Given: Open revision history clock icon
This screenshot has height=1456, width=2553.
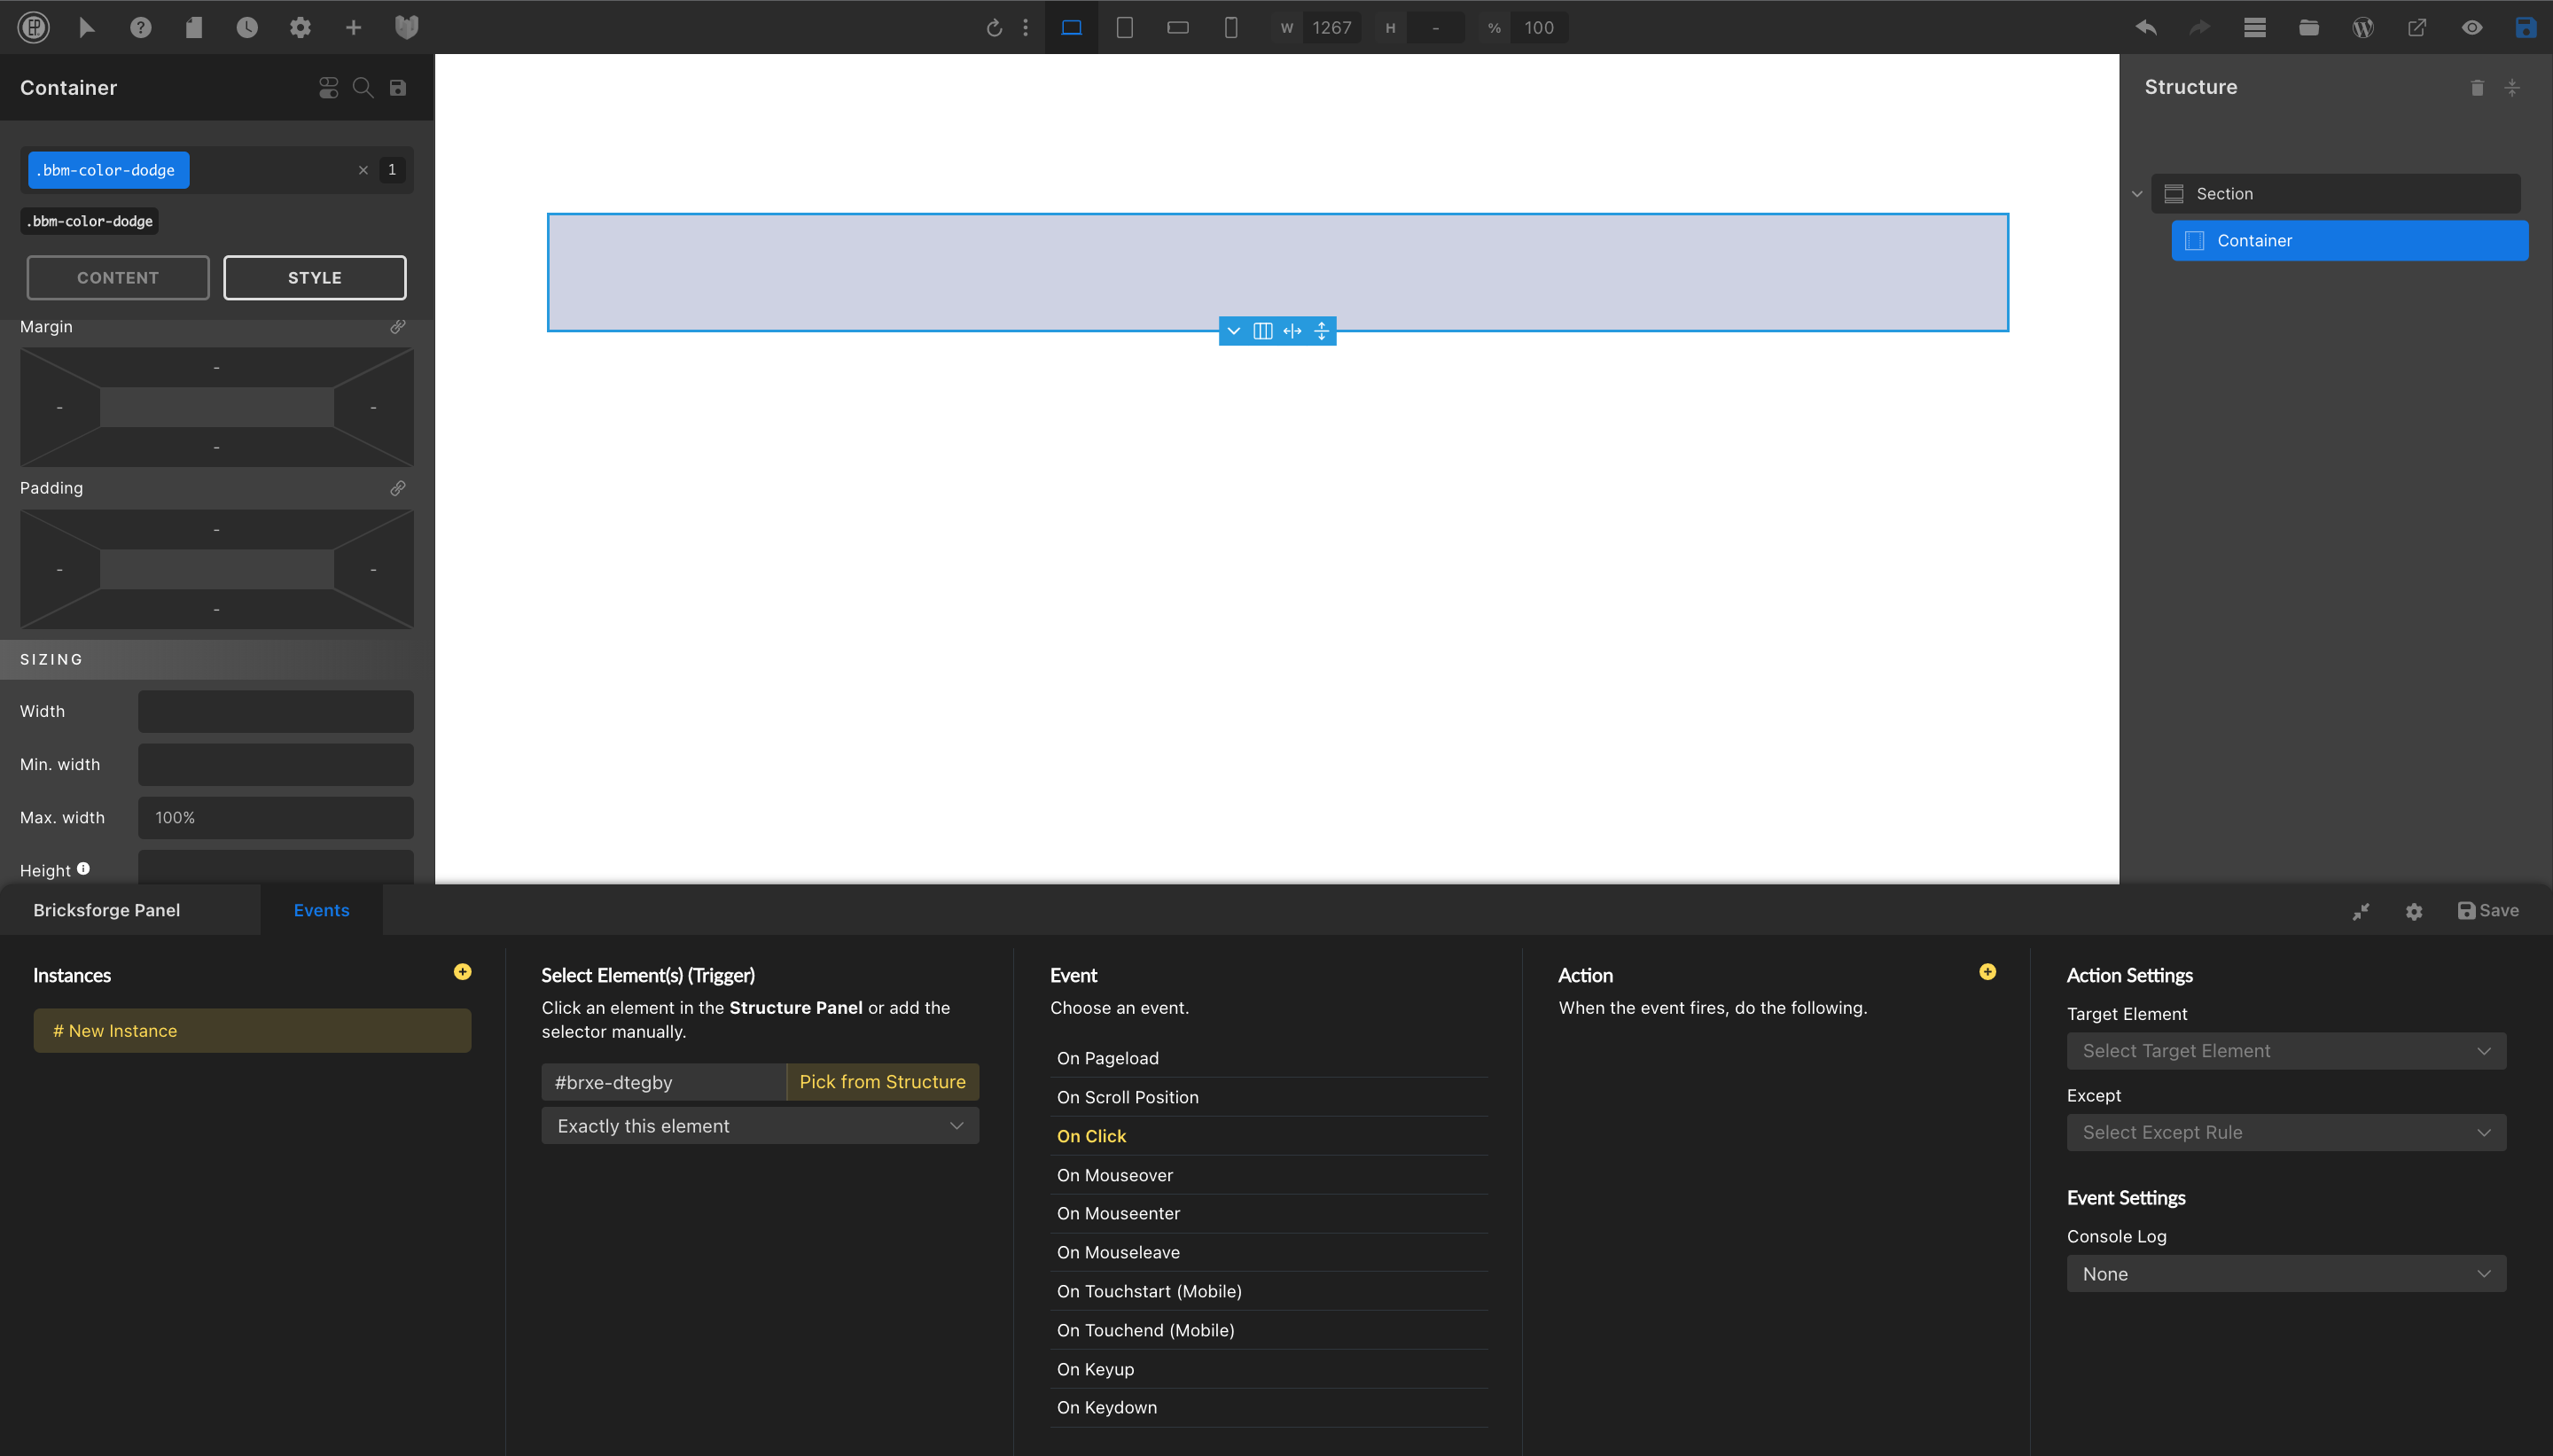Looking at the screenshot, I should click(x=247, y=27).
